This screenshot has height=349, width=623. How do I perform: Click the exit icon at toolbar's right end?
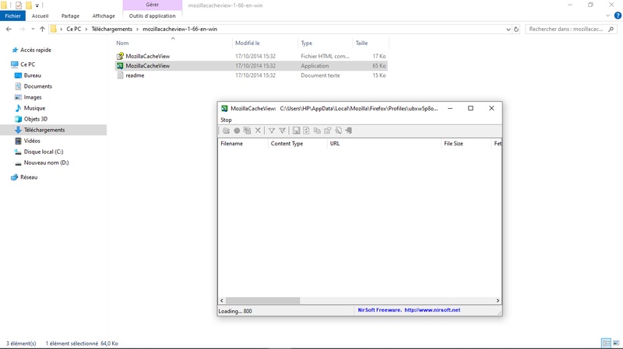click(x=348, y=131)
